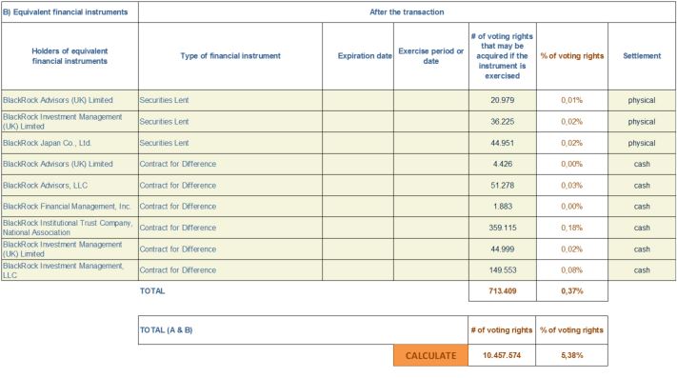Click the 359.115 voting rights cell
This screenshot has width=677, height=378.
click(503, 228)
